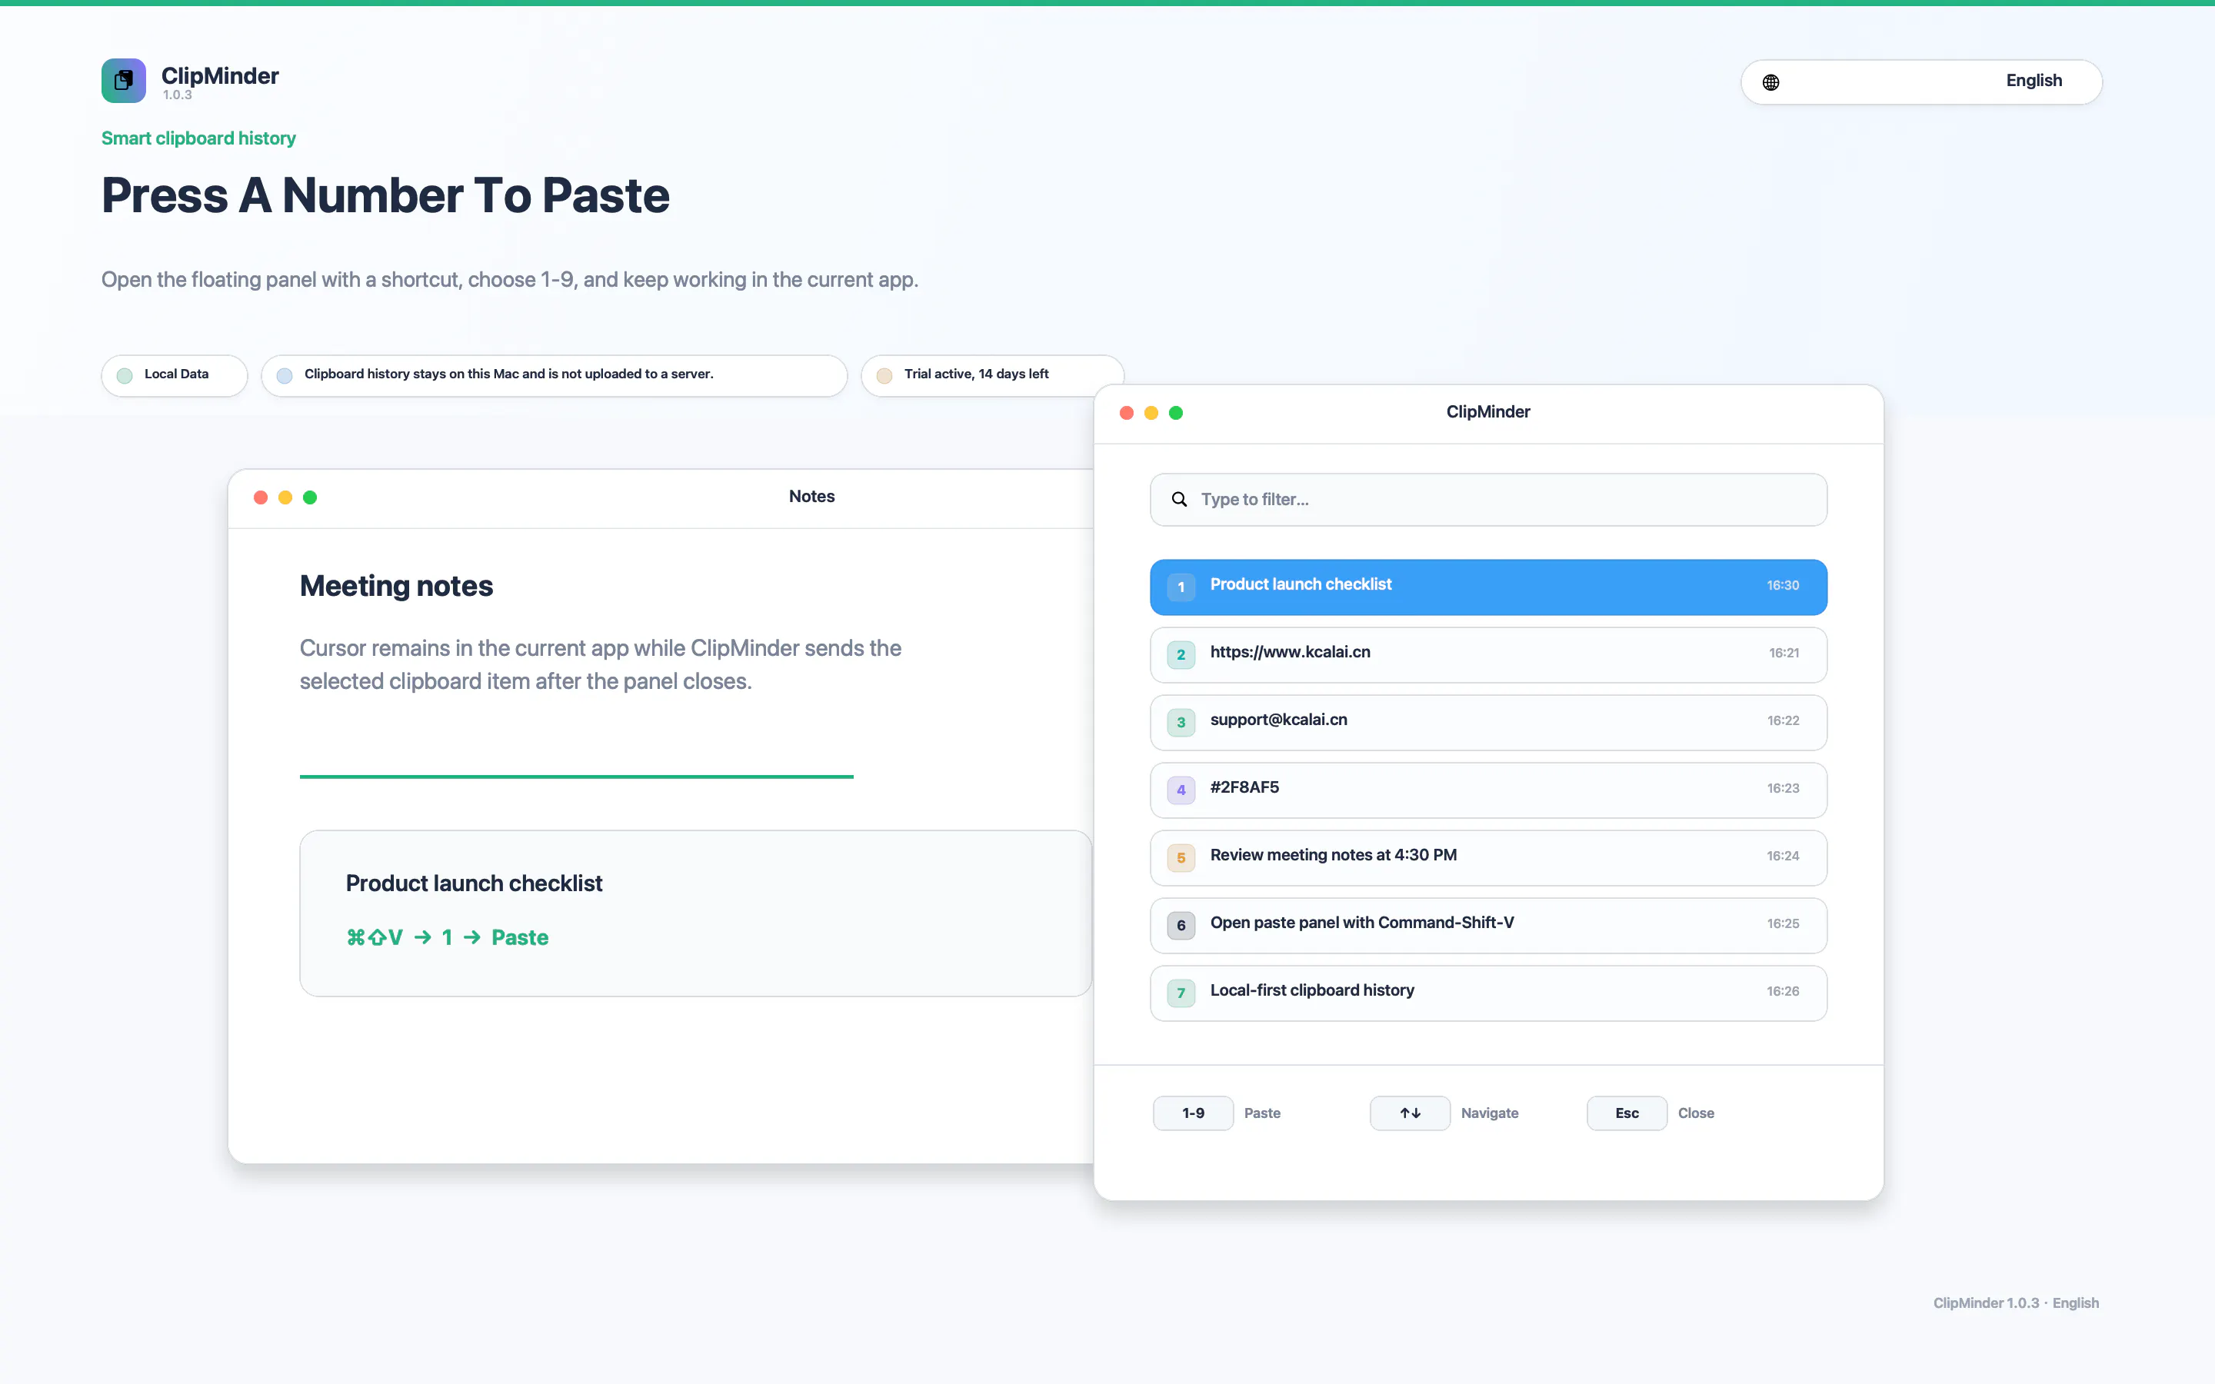This screenshot has height=1384, width=2215.
Task: Click number badge 7 in clipboard list
Action: [x=1181, y=993]
